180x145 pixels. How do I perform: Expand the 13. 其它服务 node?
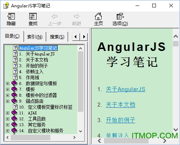pyautogui.click(x=7, y=125)
